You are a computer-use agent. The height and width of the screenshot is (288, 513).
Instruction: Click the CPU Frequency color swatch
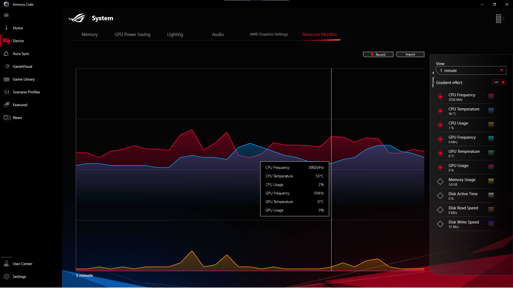[491, 96]
